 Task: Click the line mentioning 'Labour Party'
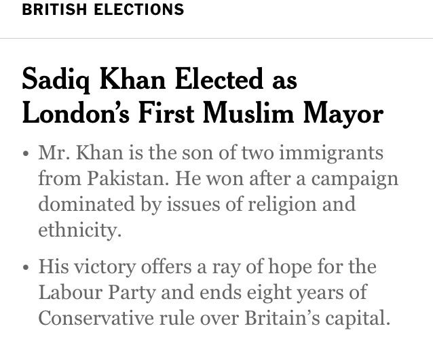click(203, 292)
